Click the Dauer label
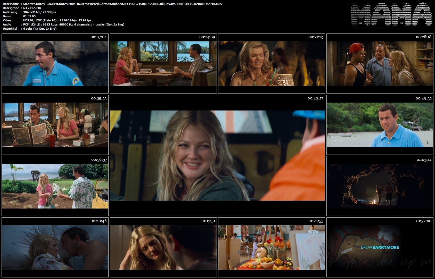Screen dimensions: 435x279 (7, 16)
